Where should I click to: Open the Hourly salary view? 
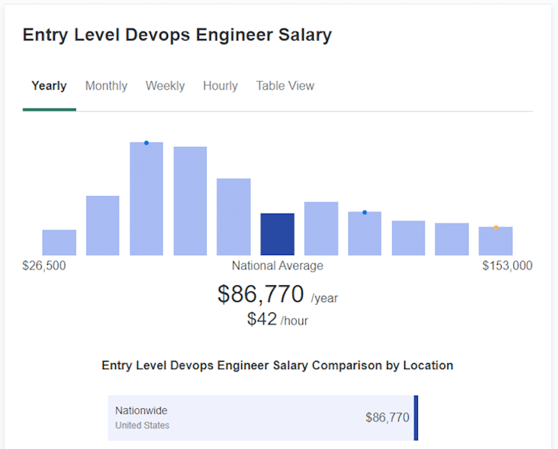pos(220,86)
